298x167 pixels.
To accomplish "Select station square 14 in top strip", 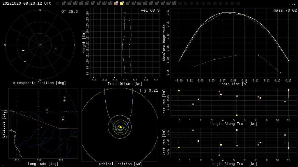I will (139, 3).
